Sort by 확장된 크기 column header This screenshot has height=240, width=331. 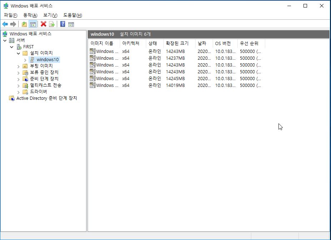[x=179, y=43]
